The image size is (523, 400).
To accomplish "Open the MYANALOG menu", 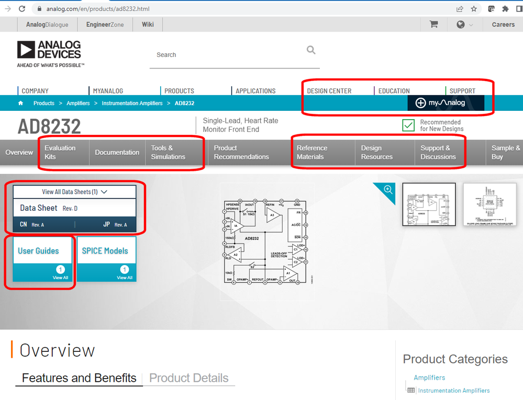I will click(x=108, y=91).
